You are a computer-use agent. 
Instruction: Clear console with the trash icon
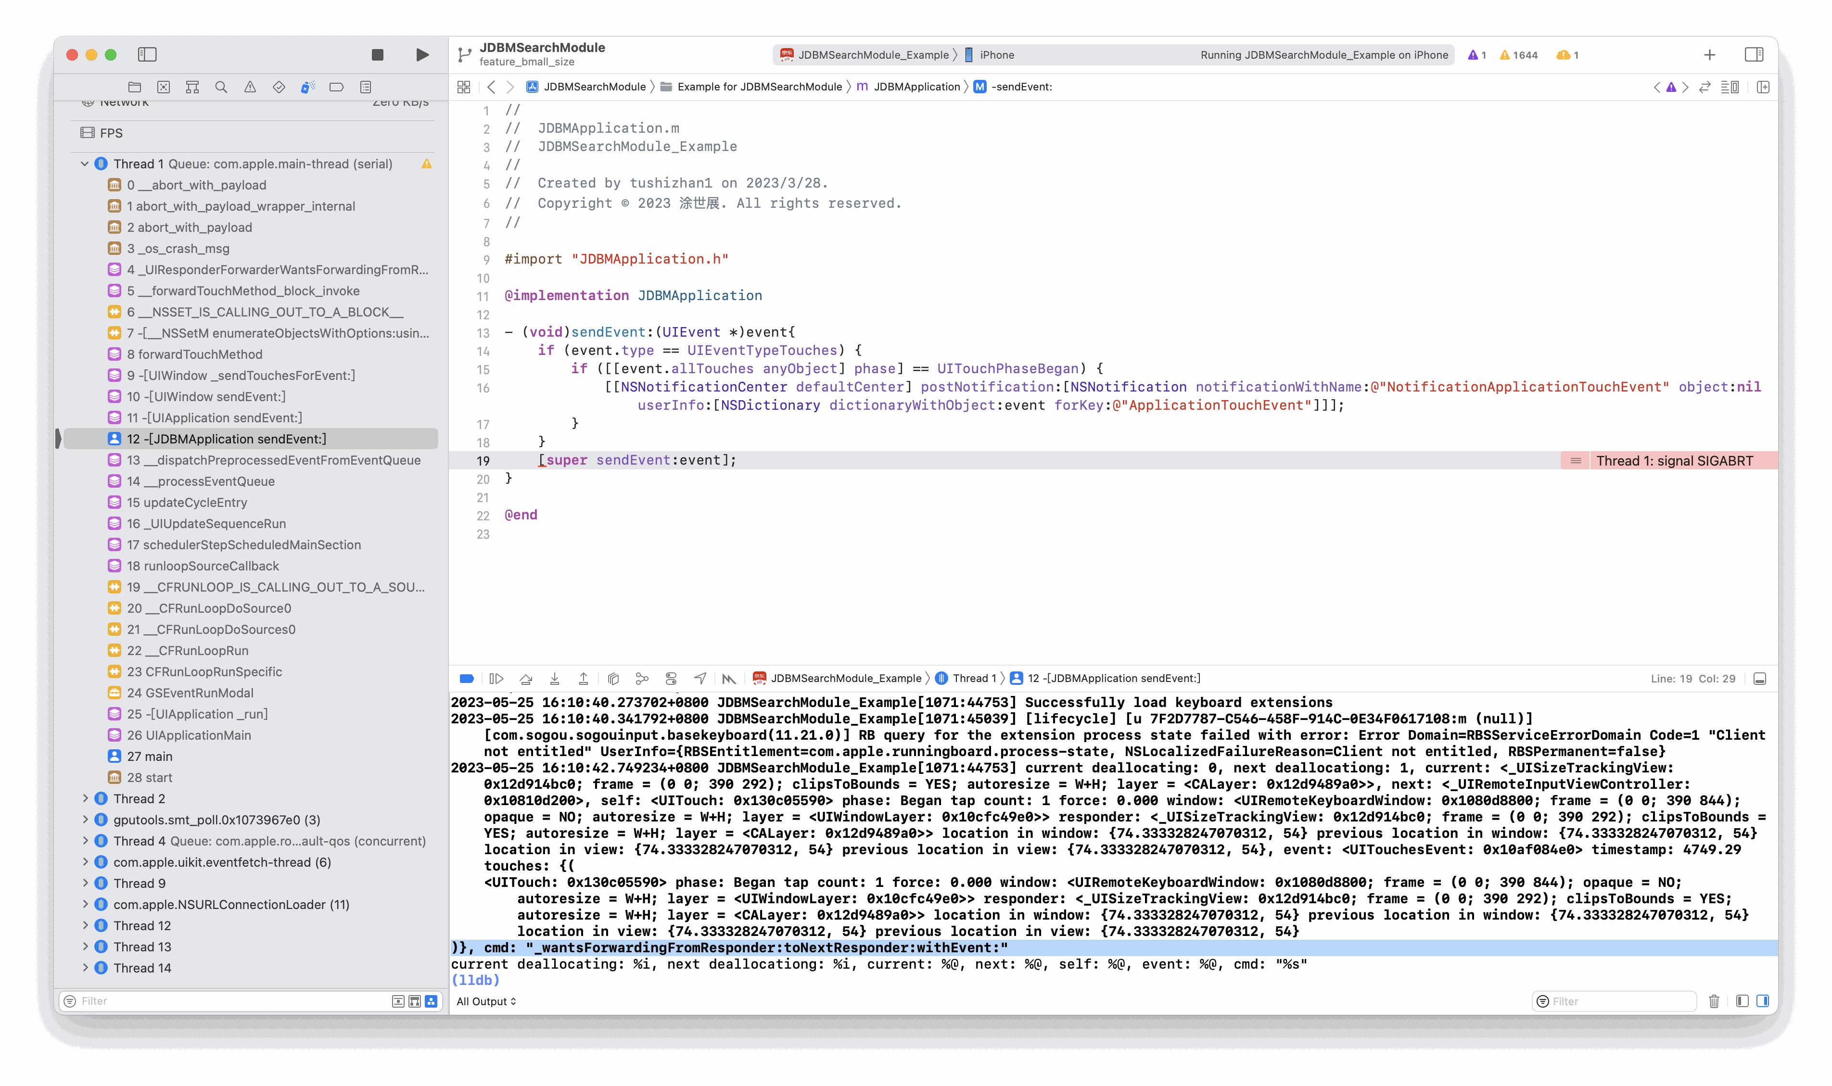click(1714, 1001)
